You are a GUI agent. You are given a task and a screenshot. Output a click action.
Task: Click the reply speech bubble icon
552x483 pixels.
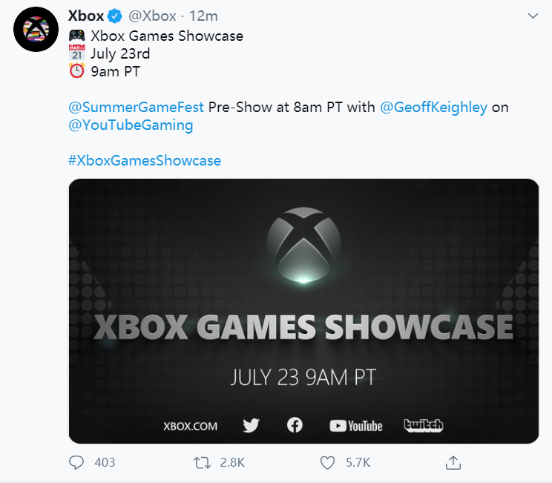click(x=76, y=462)
